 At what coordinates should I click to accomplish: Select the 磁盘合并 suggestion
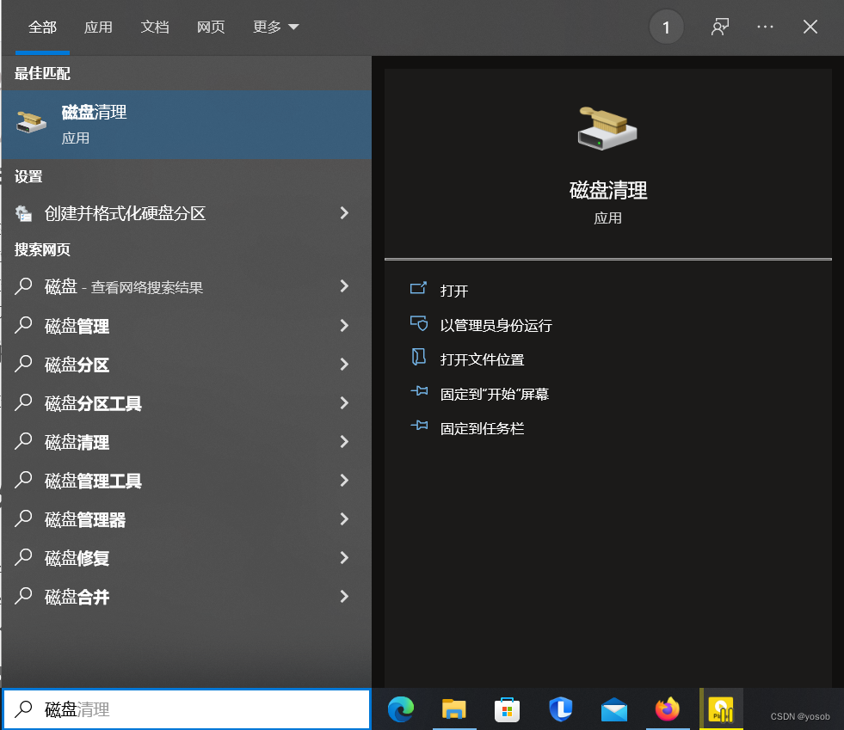[x=186, y=597]
